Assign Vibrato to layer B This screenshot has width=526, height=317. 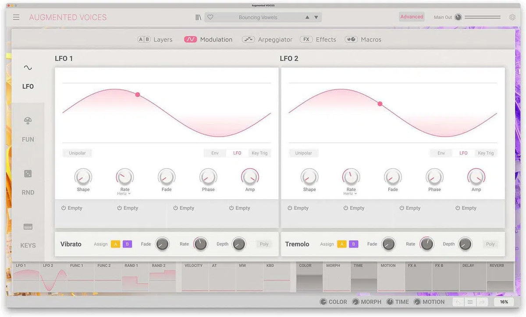127,244
